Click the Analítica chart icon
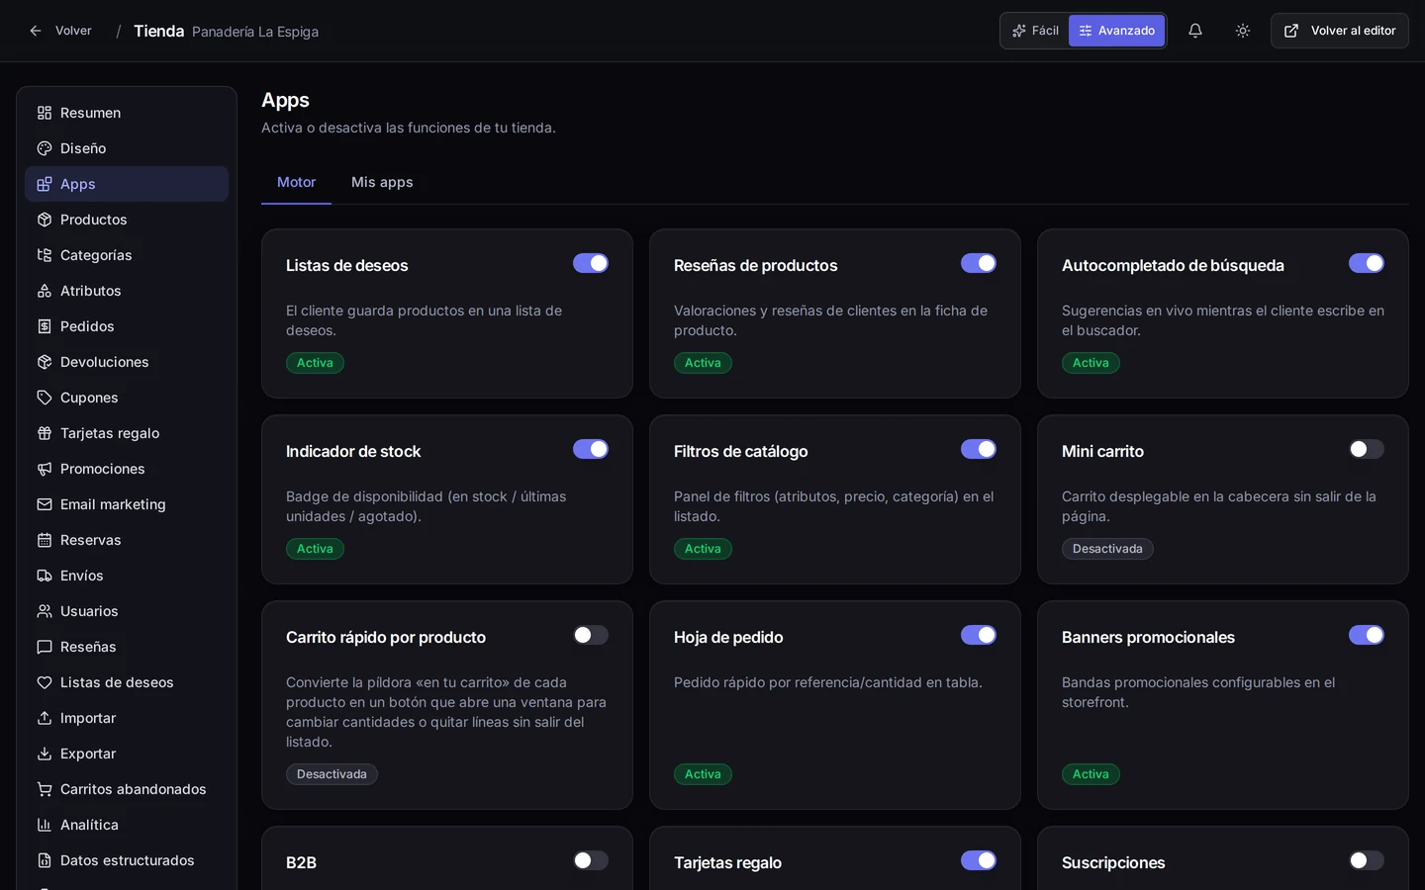 click(45, 825)
